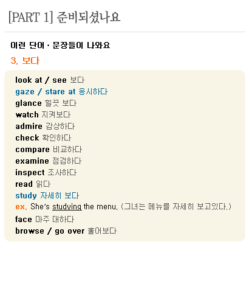Select the 'browse / go over 훑어보다' line
The image size is (249, 292).
pos(66,231)
